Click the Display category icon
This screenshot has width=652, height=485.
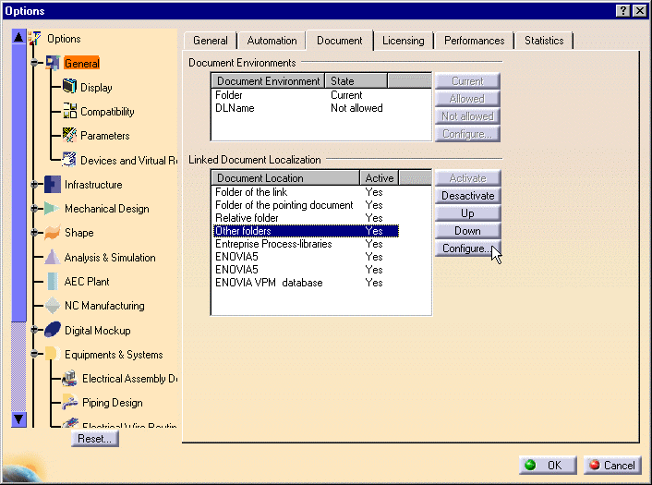tap(68, 88)
